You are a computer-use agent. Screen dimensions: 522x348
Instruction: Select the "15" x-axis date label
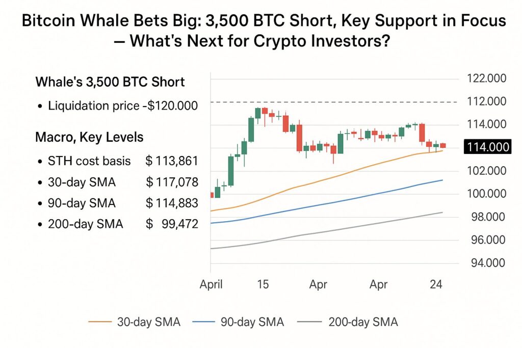[x=263, y=285]
